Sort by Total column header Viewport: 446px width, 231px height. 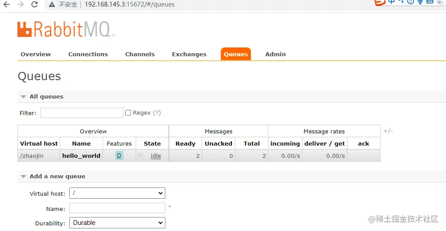[x=252, y=143]
